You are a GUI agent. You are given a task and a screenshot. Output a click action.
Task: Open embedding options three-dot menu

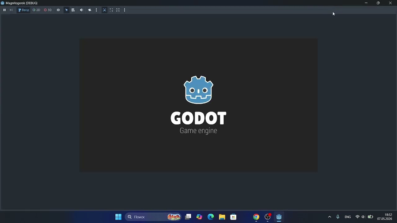point(124,10)
